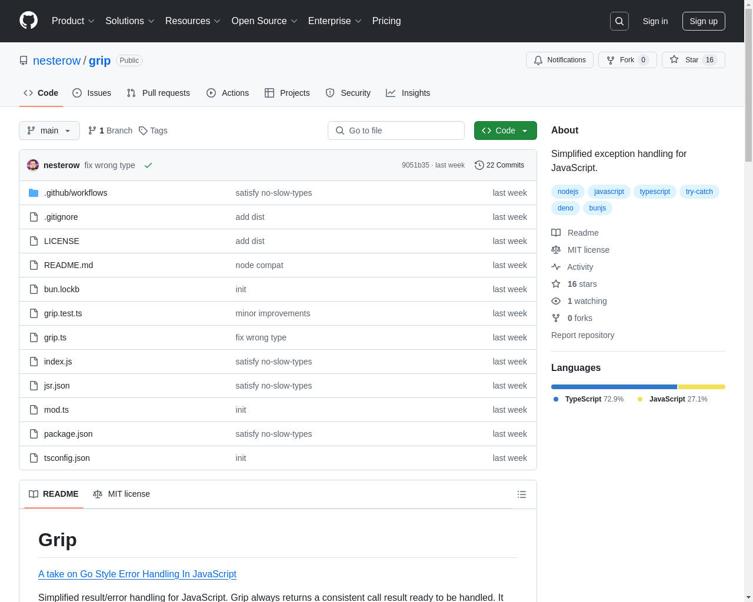Open commit hash 9051b35

[x=415, y=165]
